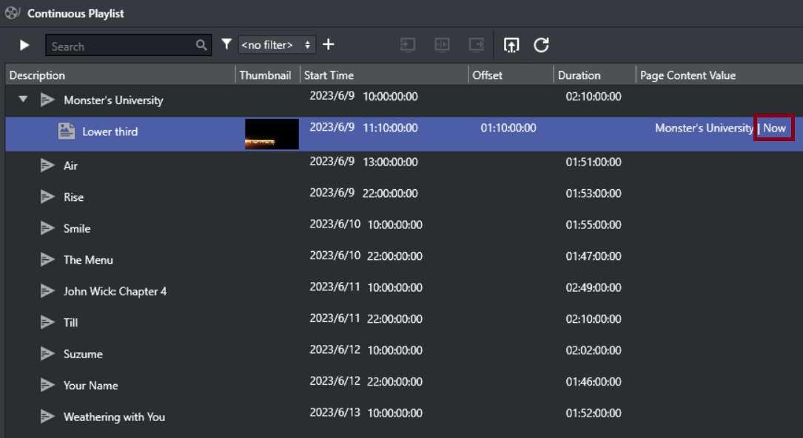
Task: Collapse the Monster's University group
Action: point(24,99)
